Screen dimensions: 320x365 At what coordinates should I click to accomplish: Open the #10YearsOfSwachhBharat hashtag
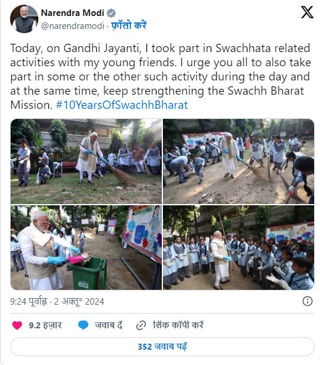[x=122, y=105]
